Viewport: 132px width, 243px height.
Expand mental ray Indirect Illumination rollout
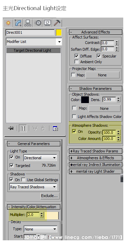[96, 165]
